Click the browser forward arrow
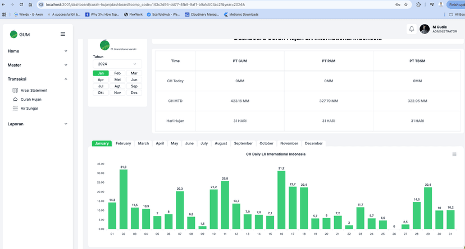Screen dimensions: 465x249 (x=12, y=4)
